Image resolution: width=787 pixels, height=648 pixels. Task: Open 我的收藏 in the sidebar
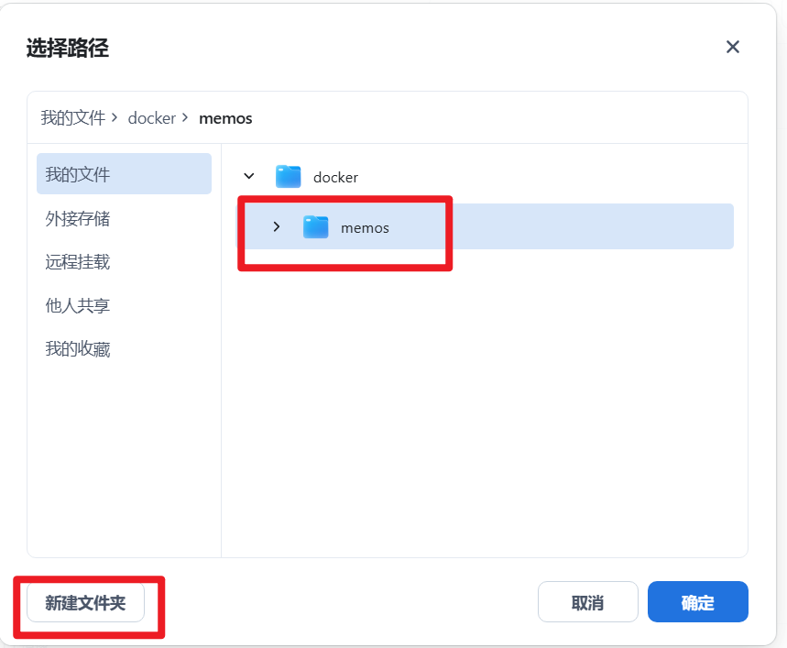point(78,349)
